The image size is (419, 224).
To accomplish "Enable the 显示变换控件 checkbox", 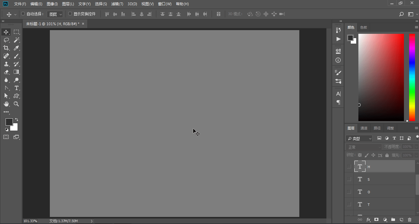I will [70, 14].
